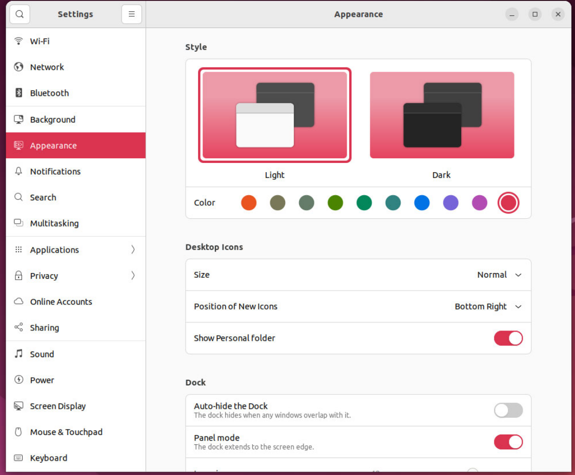
Task: Switch to the Light style
Action: click(x=274, y=115)
